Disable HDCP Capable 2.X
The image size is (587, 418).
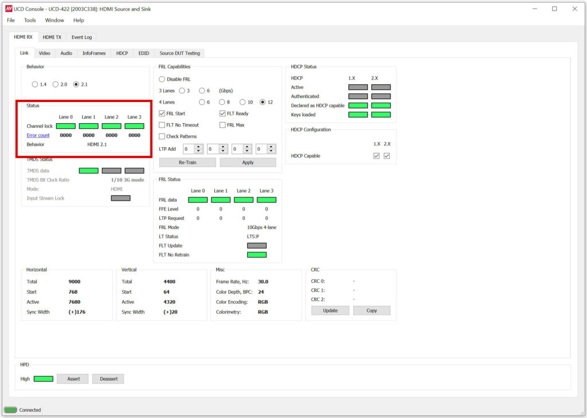click(x=387, y=155)
